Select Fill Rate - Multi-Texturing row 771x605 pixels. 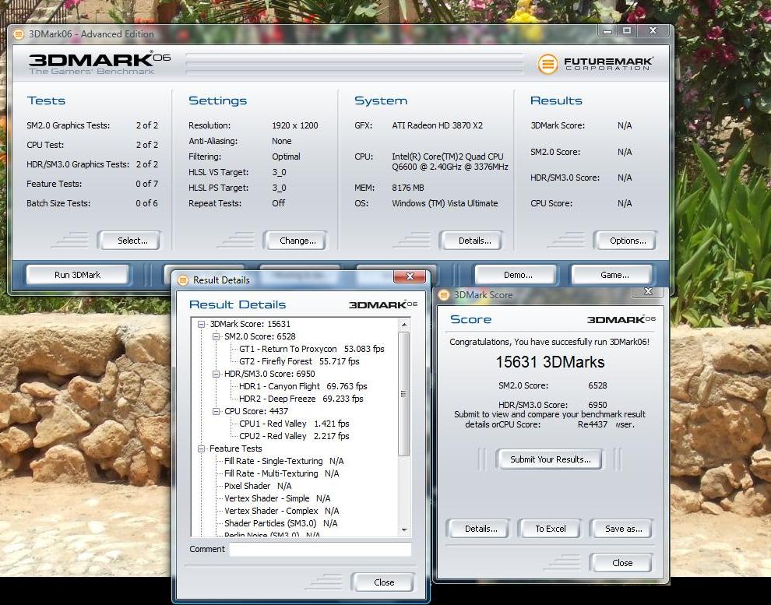pos(281,473)
